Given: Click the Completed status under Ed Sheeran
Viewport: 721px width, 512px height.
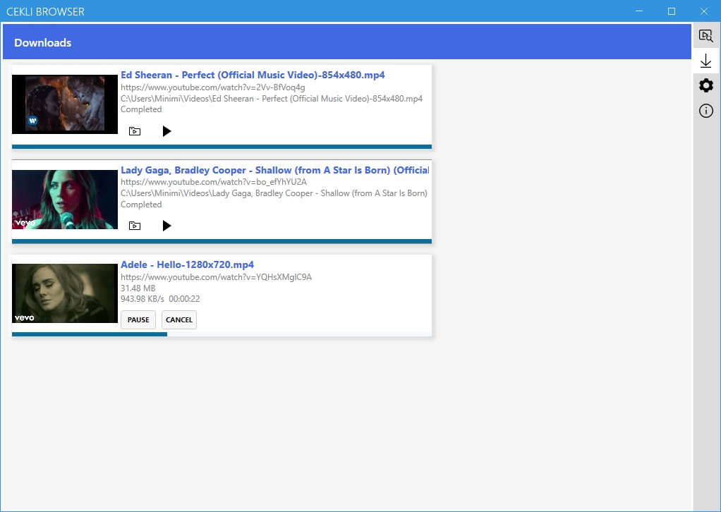Looking at the screenshot, I should pos(141,109).
